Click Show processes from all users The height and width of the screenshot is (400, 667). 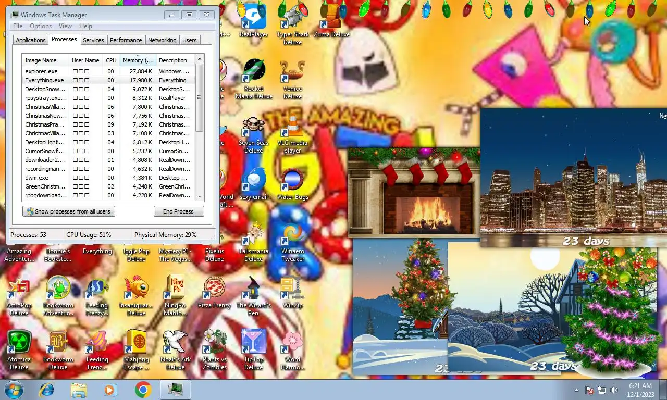tap(69, 211)
